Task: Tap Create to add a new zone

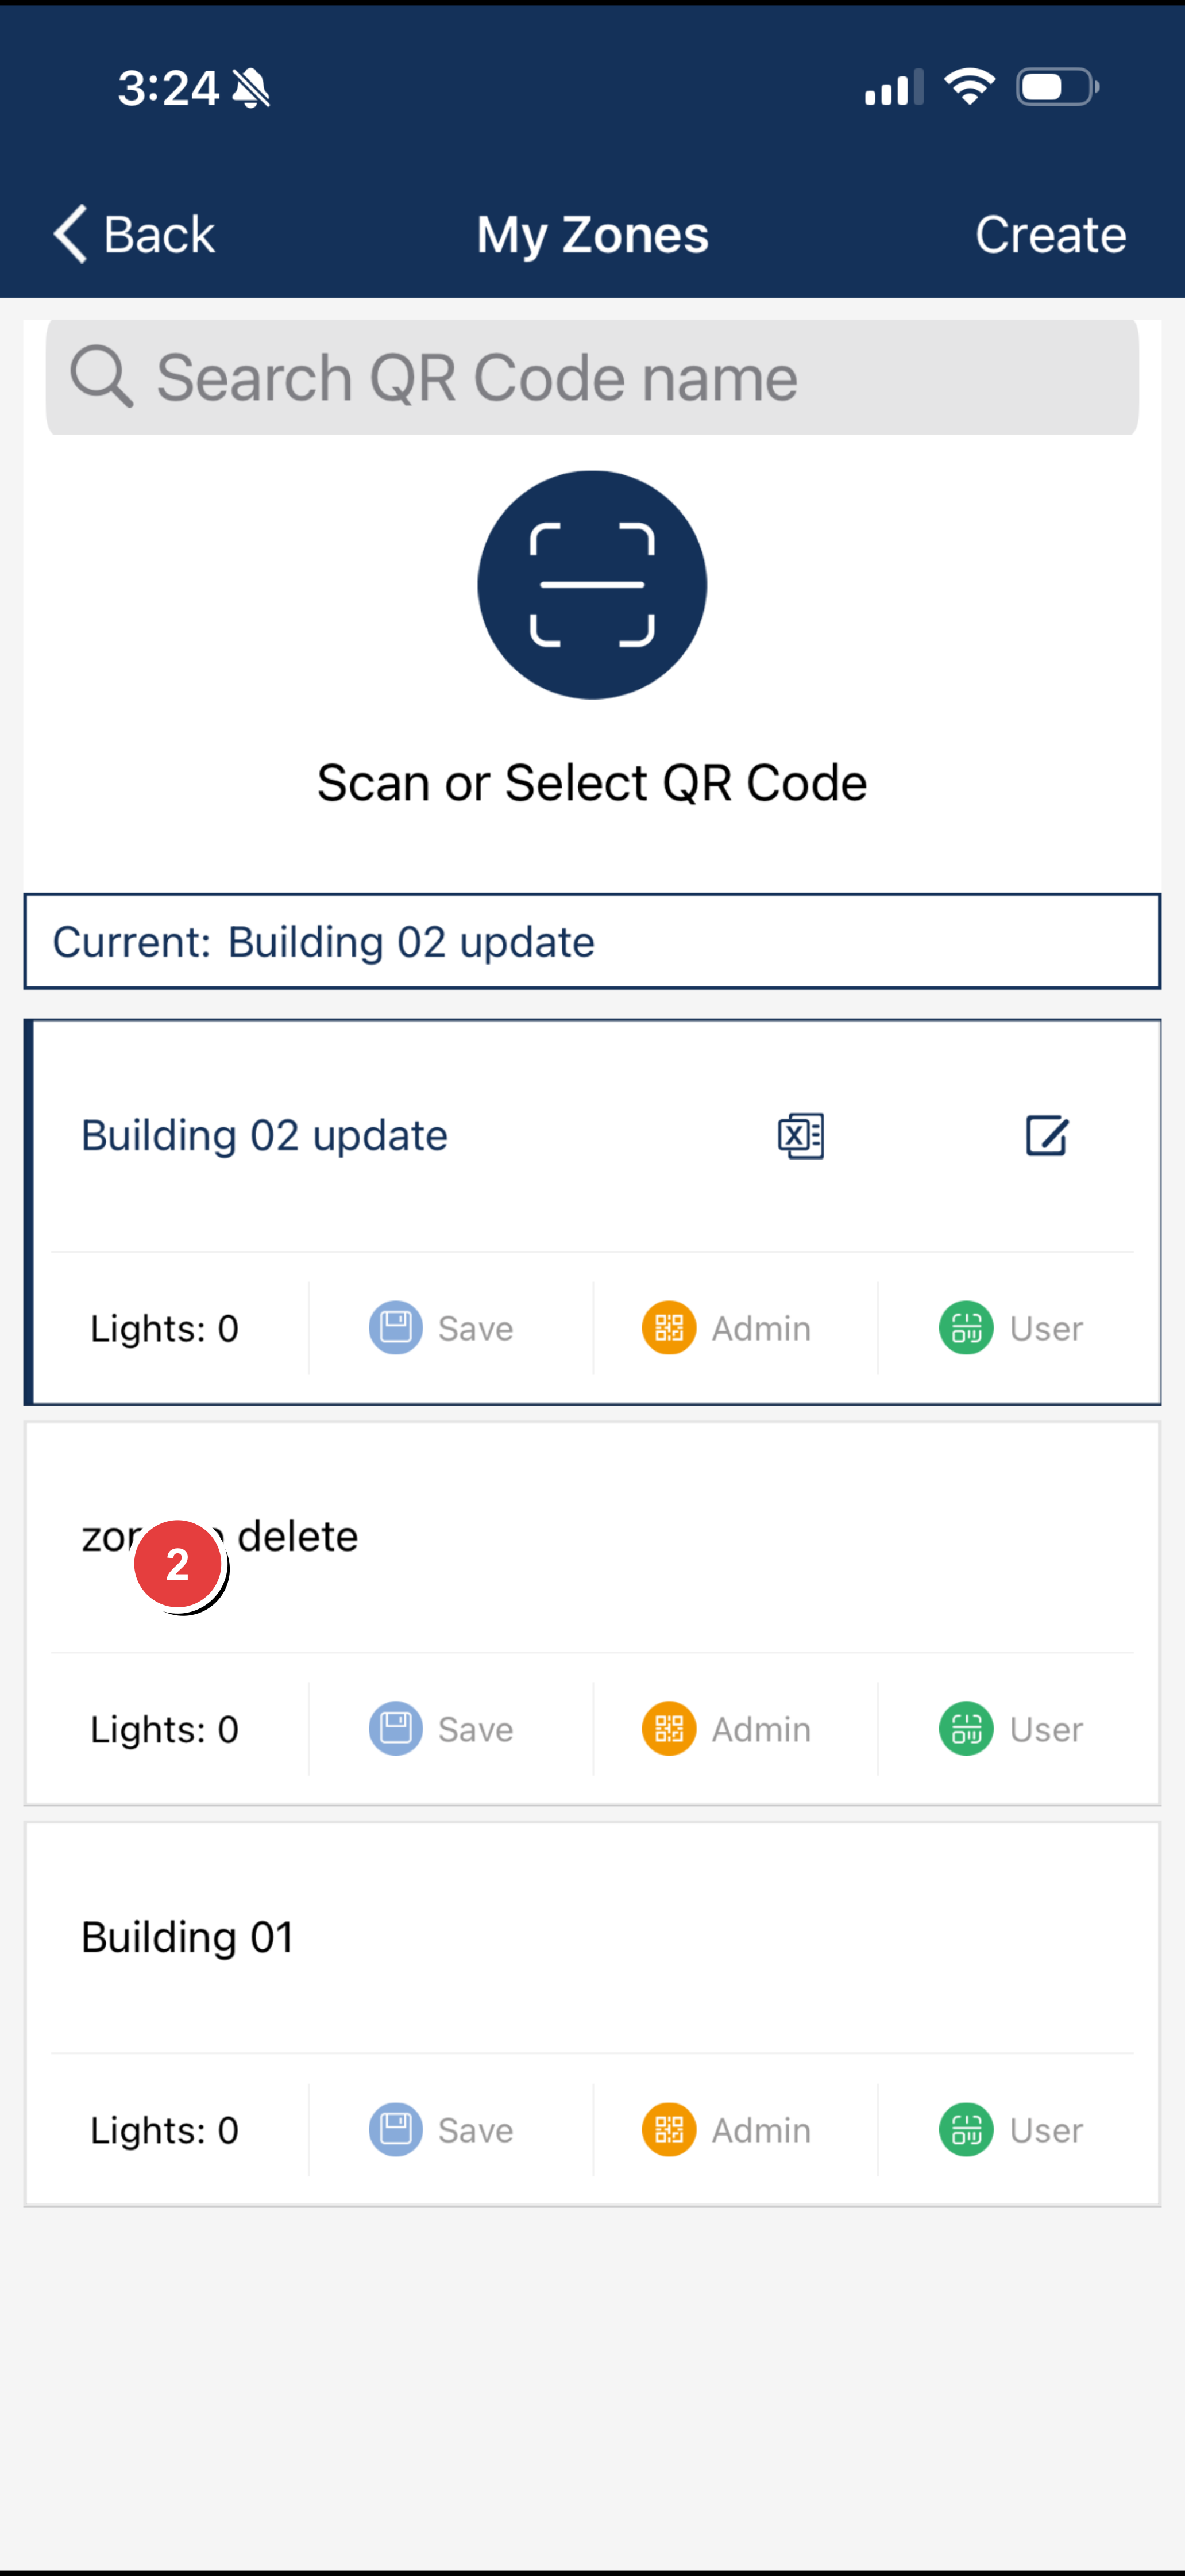Action: click(1050, 235)
